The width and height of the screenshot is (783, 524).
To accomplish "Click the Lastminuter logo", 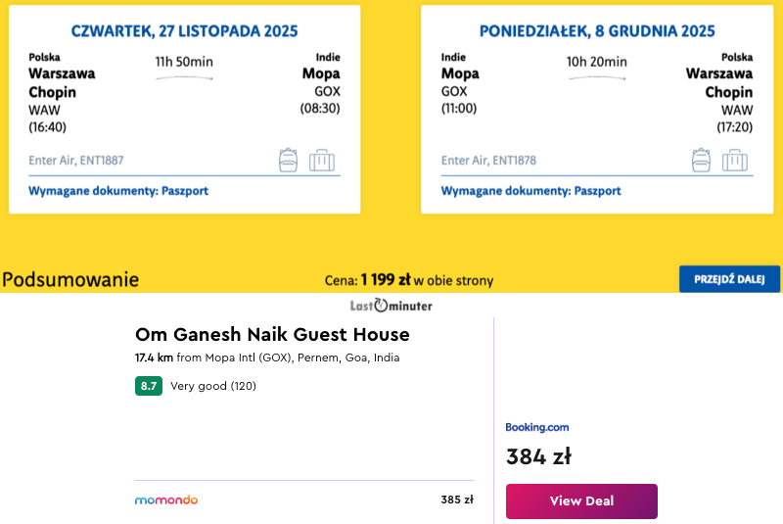I will [391, 306].
